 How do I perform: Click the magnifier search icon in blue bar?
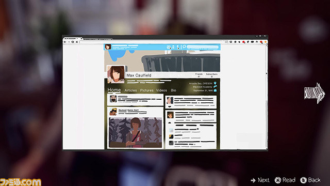tap(184, 47)
